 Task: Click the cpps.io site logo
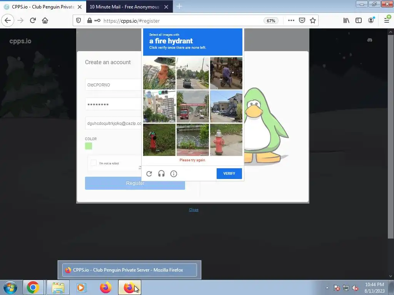tap(20, 41)
